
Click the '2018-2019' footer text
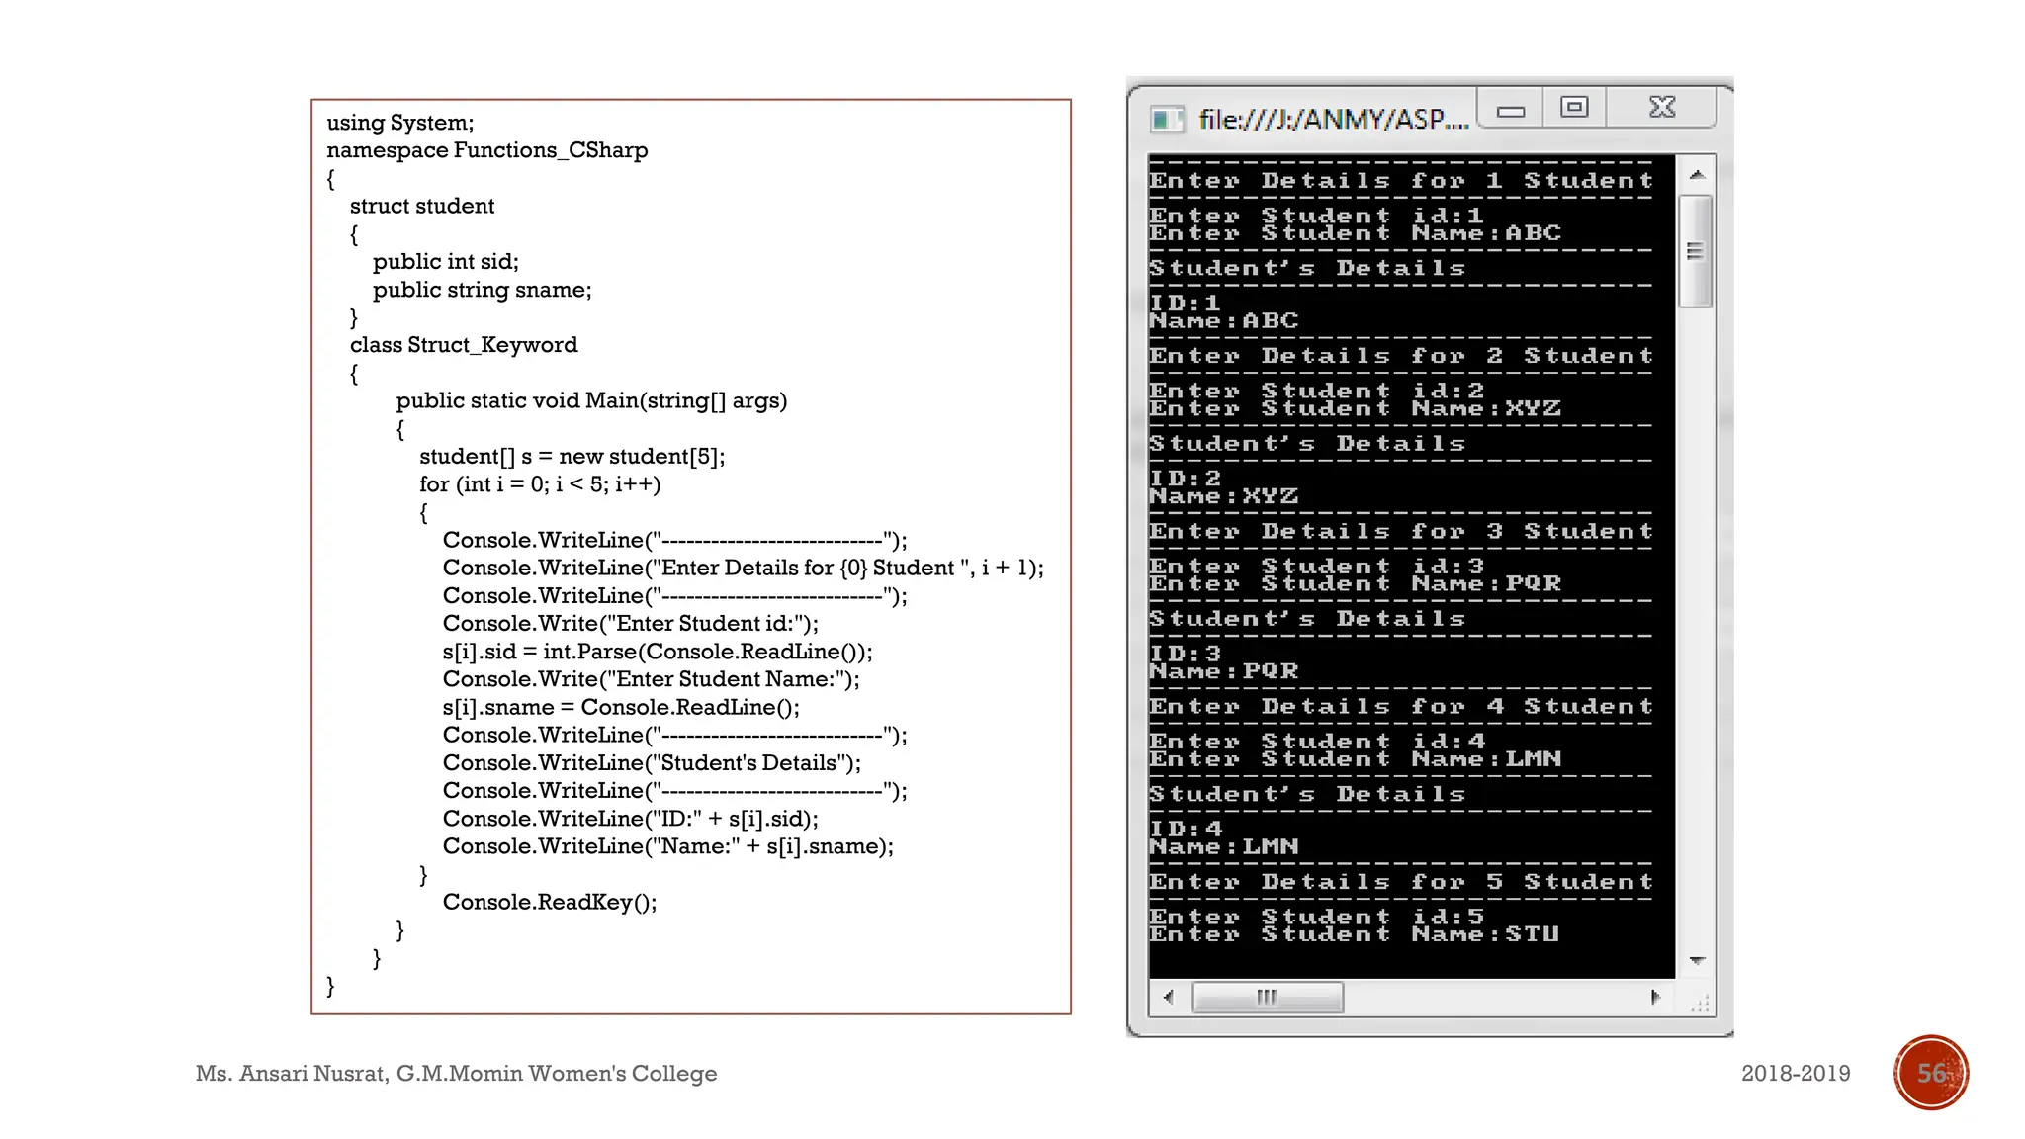coord(1796,1074)
